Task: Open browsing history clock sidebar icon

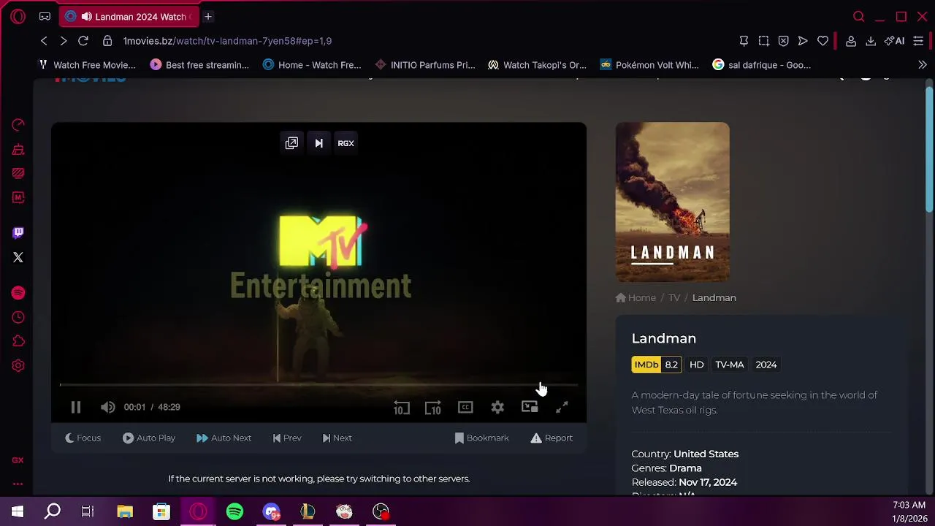Action: pos(18,317)
